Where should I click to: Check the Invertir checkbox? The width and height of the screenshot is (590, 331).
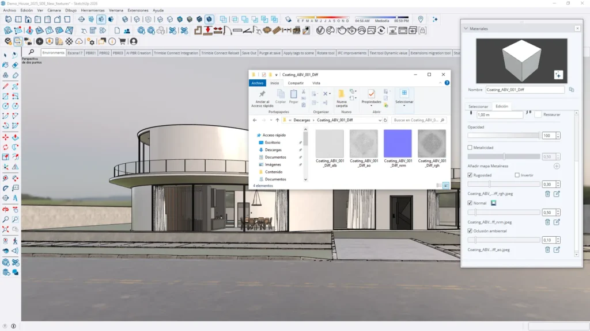tap(517, 175)
